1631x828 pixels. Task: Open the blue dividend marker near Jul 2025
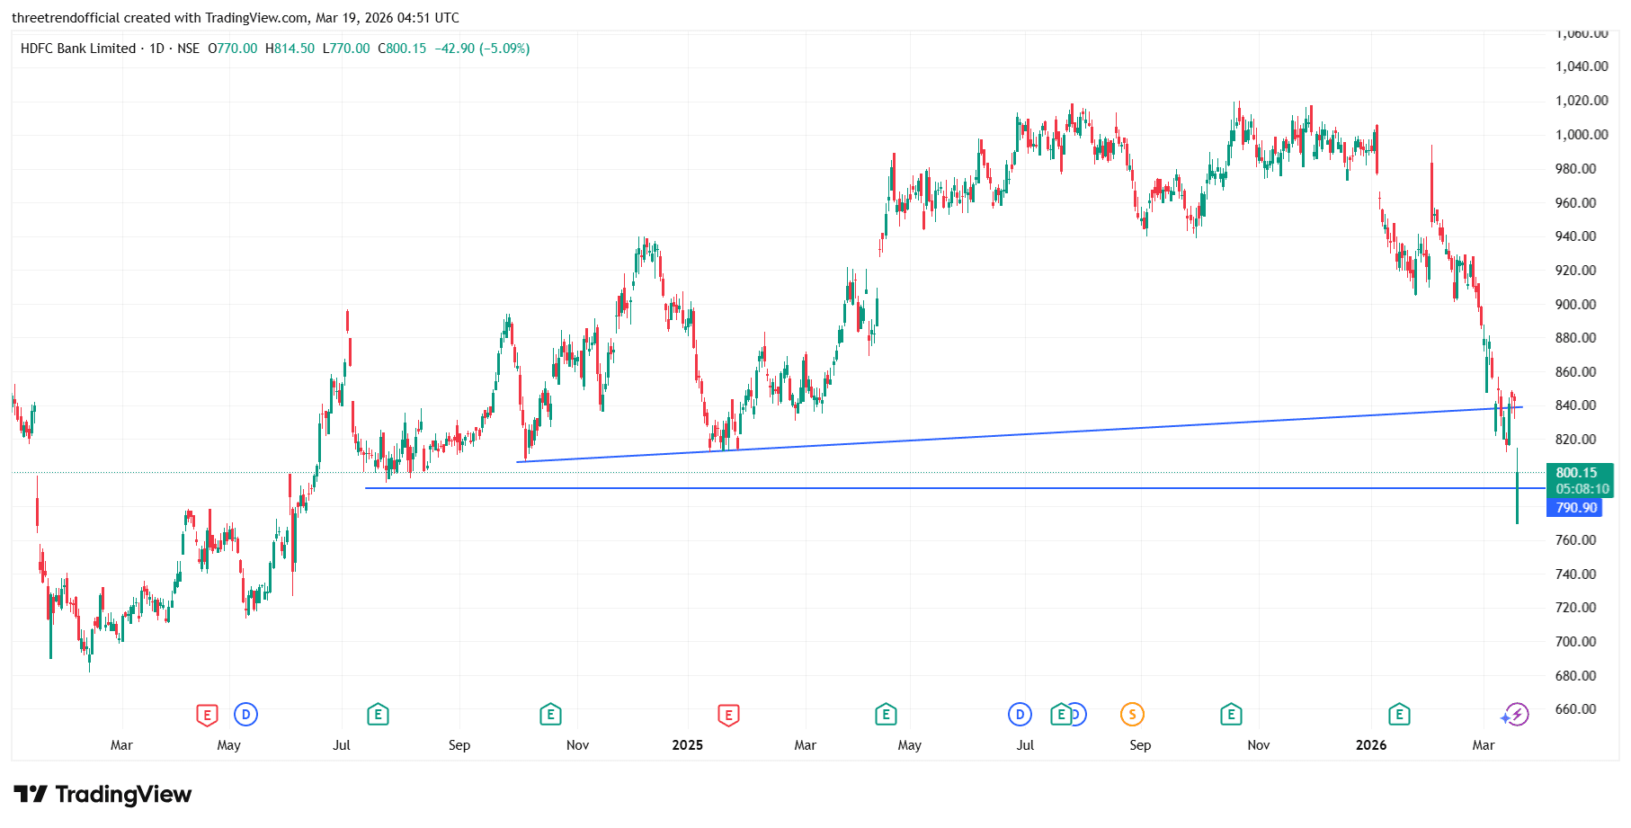[1020, 715]
